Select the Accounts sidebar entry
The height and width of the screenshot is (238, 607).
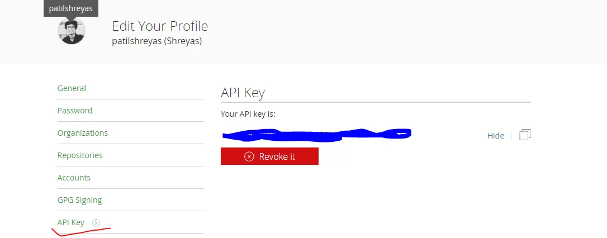tap(74, 178)
